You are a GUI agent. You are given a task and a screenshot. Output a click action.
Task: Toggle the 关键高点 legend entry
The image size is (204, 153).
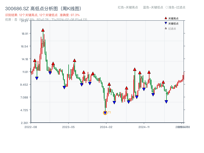(x=172, y=18)
